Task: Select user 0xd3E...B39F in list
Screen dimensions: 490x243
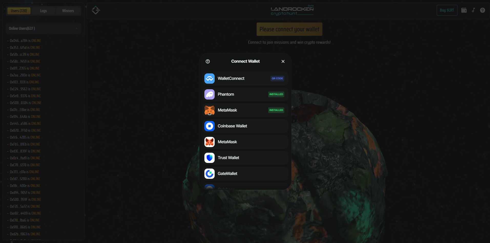Action: pyautogui.click(x=25, y=151)
